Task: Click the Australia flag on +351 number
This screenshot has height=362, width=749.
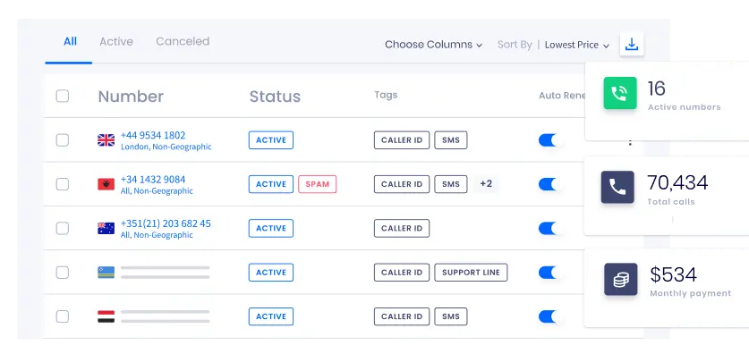Action: tap(106, 228)
